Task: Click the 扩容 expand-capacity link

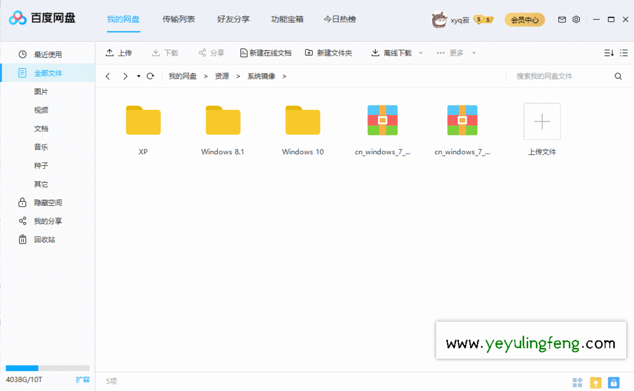Action: 83,379
